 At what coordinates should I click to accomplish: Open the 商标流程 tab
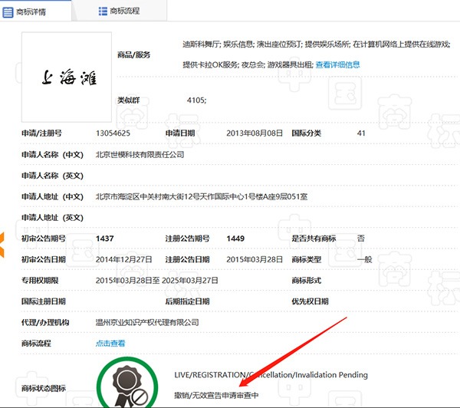click(x=120, y=12)
